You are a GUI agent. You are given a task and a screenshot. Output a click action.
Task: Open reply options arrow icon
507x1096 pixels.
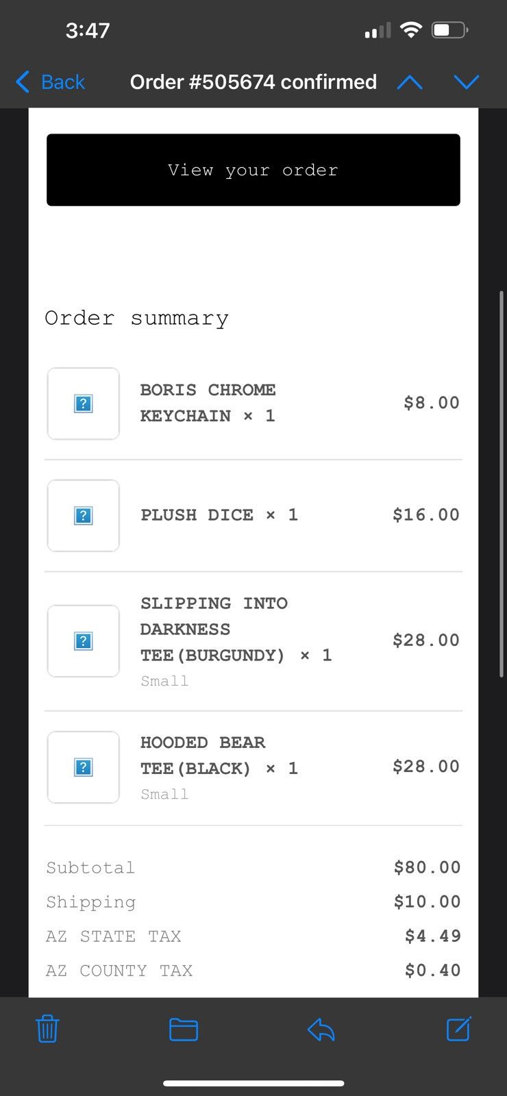click(321, 1030)
